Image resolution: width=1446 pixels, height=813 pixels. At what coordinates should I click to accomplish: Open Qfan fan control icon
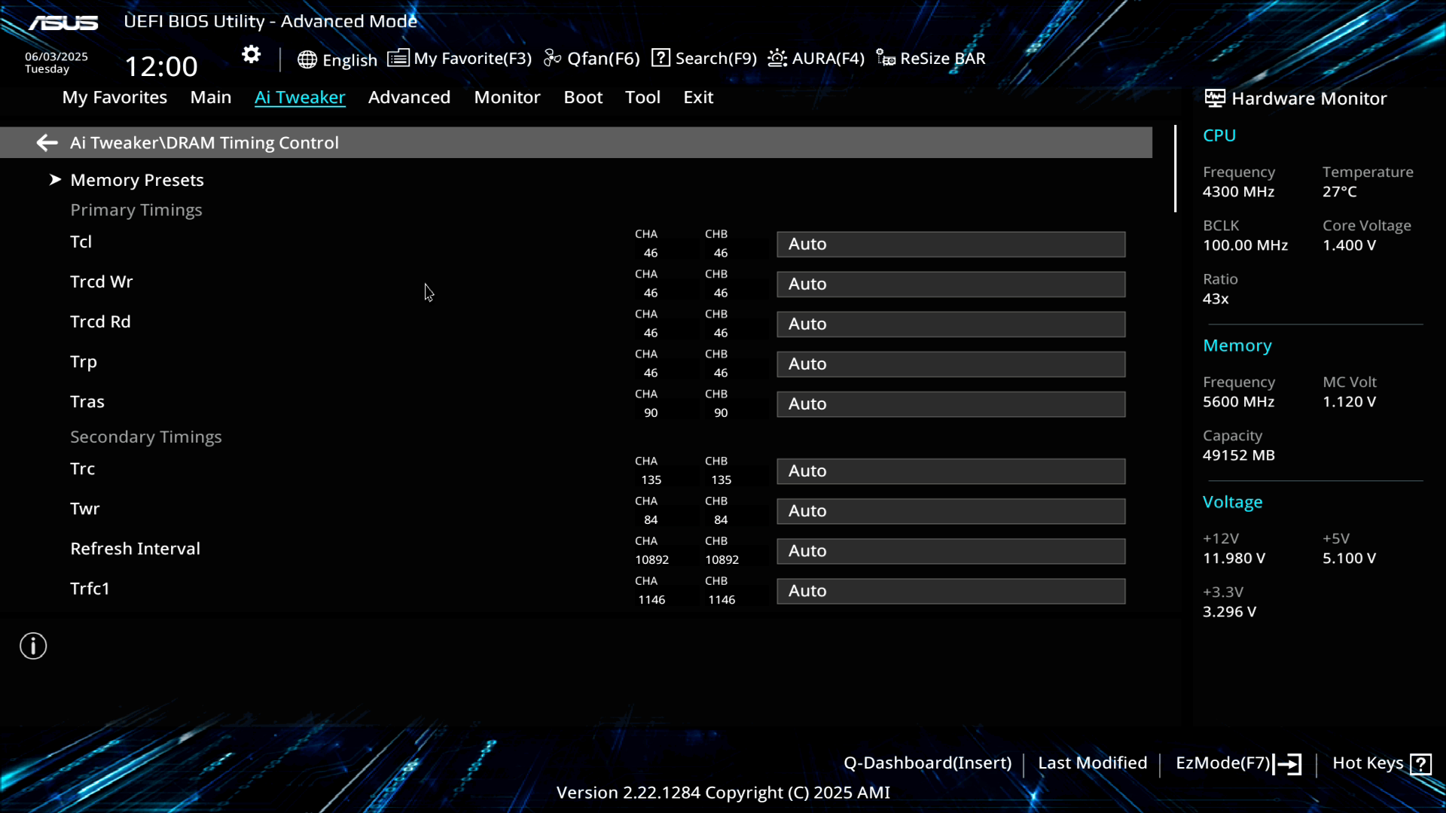(553, 58)
